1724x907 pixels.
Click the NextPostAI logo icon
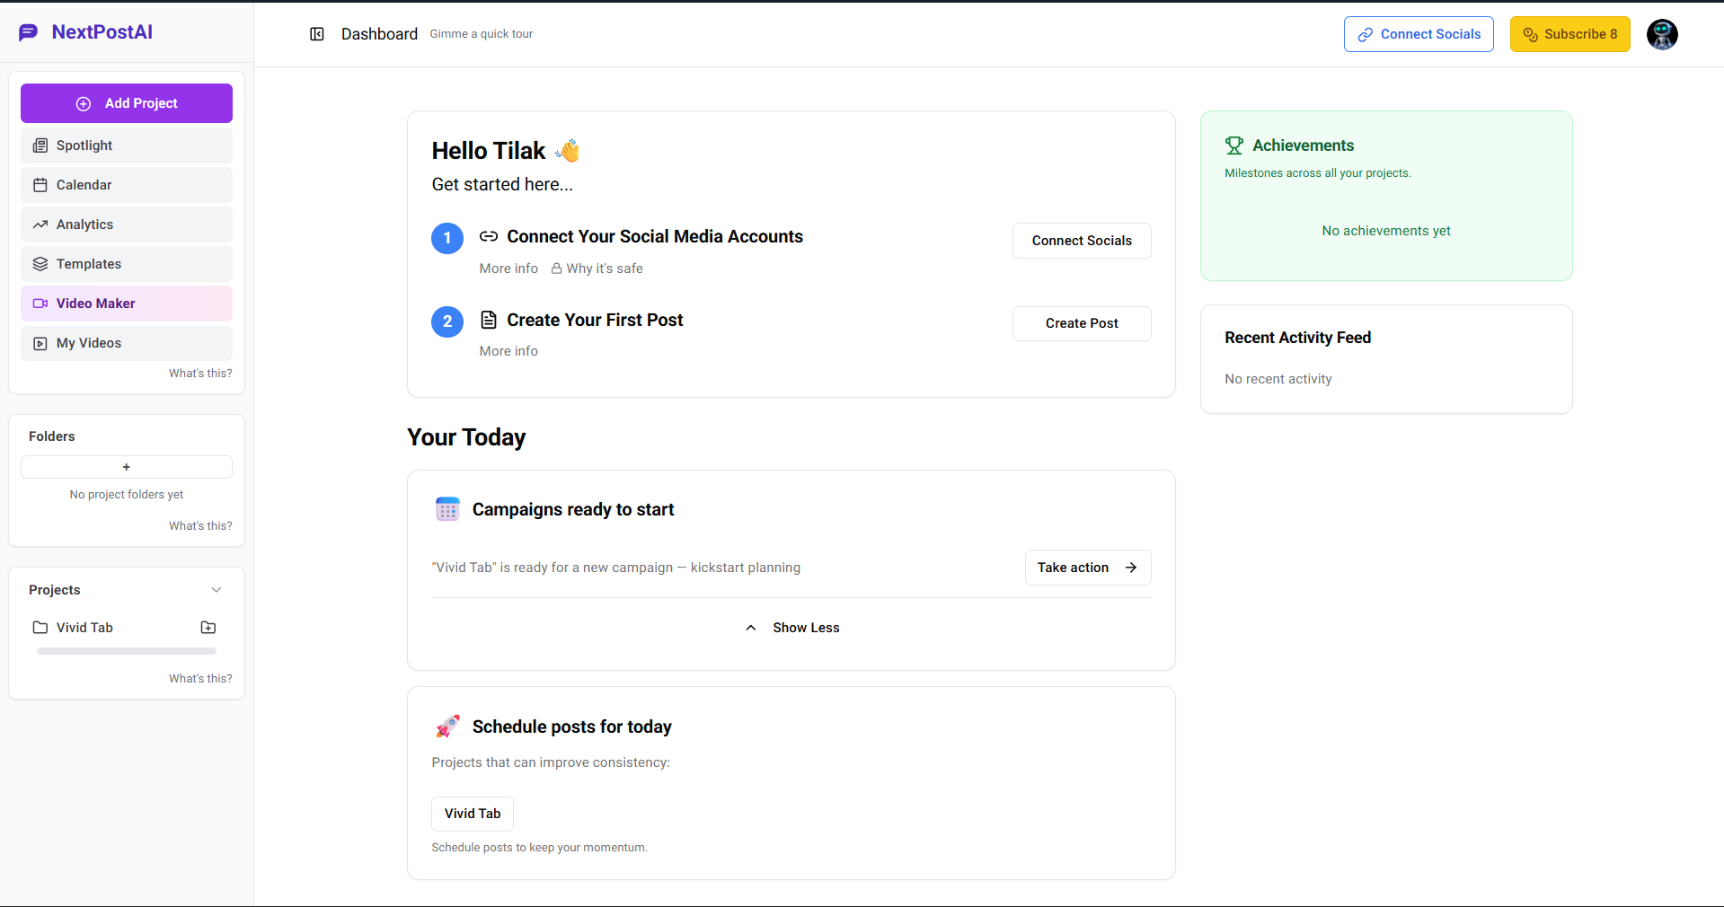coord(29,32)
